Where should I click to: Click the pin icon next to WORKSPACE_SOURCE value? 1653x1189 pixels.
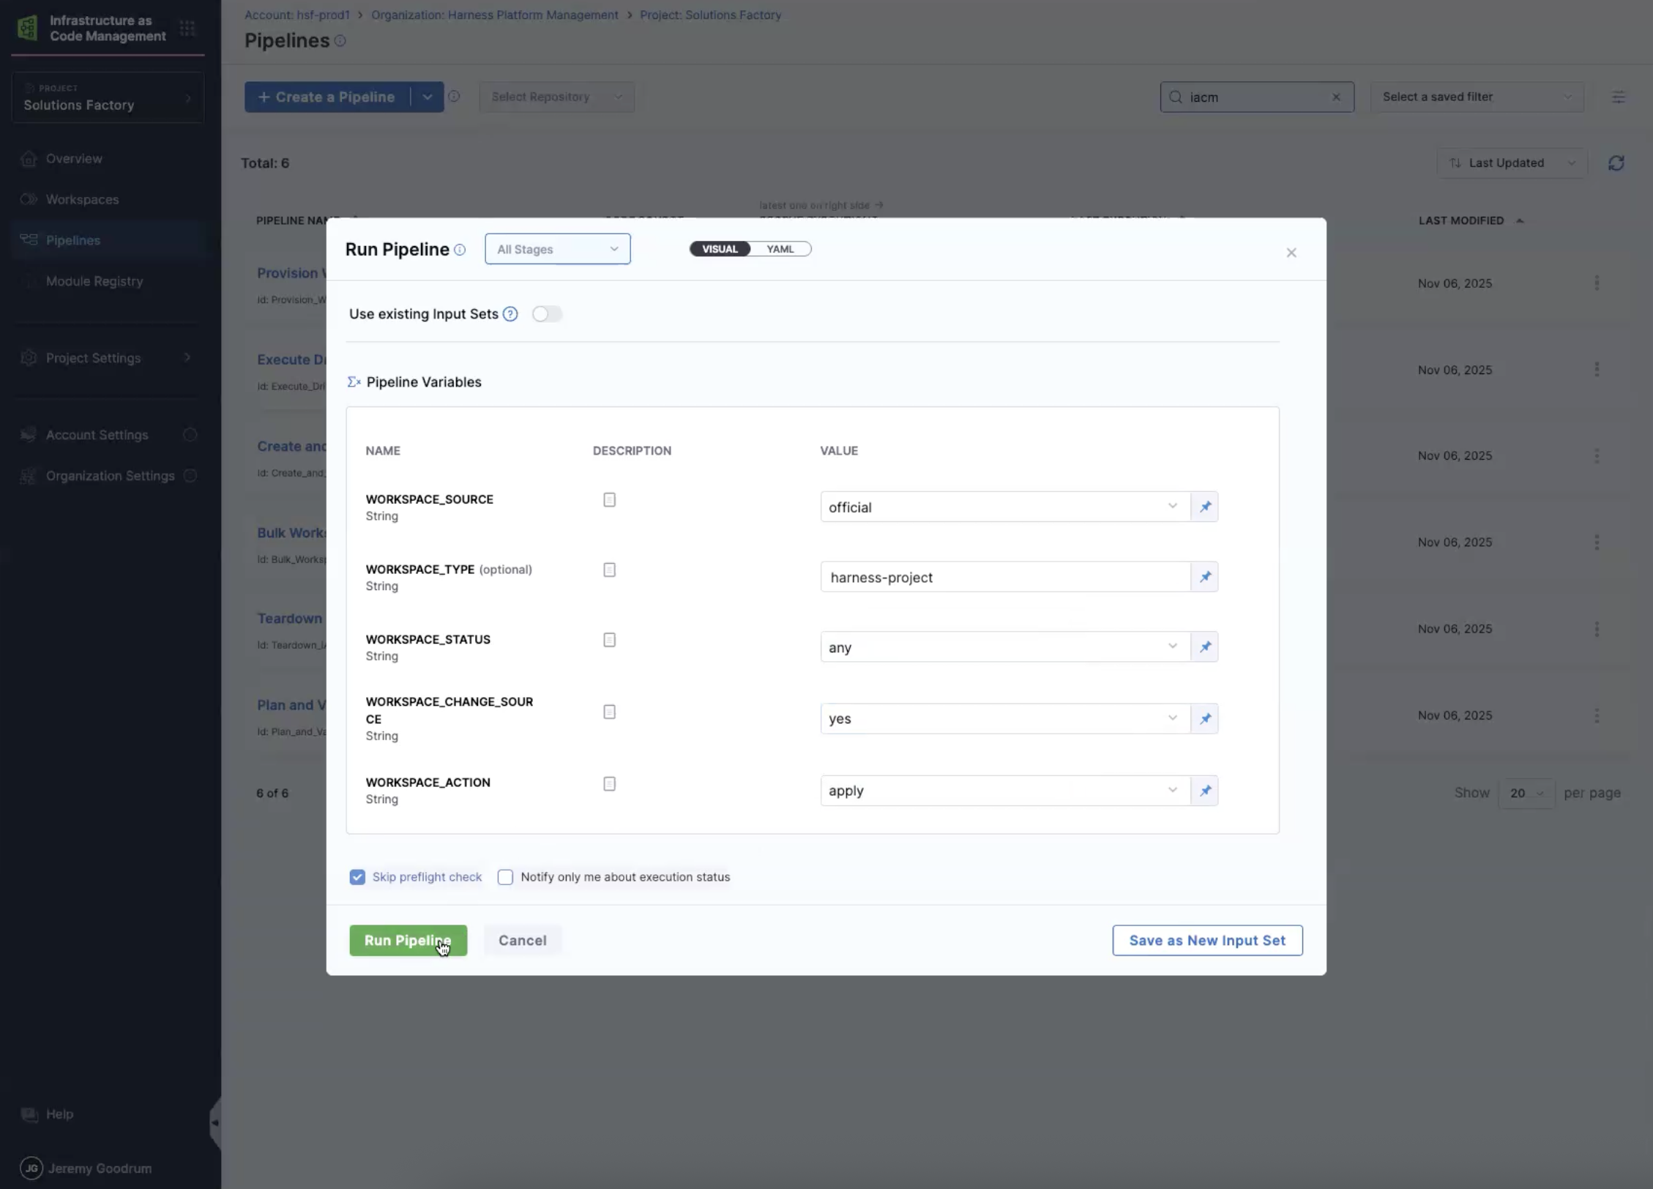pos(1205,507)
